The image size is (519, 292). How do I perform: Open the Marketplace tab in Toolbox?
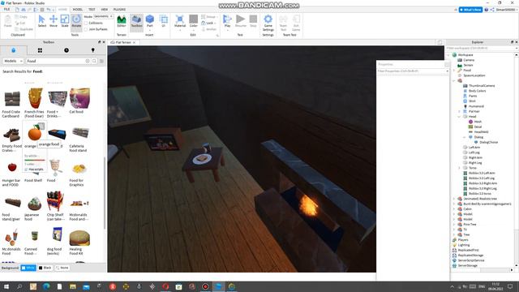point(13,50)
